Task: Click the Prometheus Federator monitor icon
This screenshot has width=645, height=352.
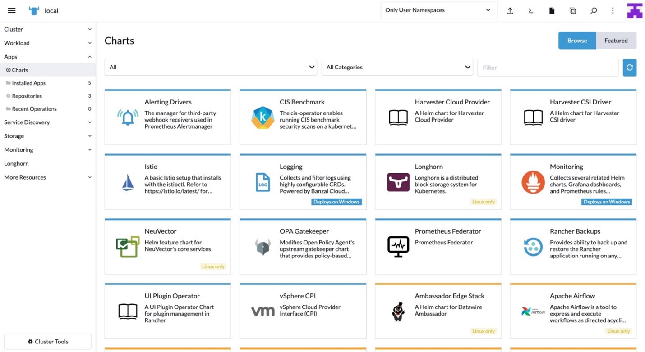Action: point(398,247)
